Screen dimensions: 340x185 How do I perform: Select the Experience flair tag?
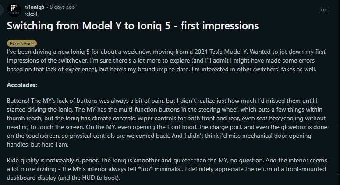22,44
